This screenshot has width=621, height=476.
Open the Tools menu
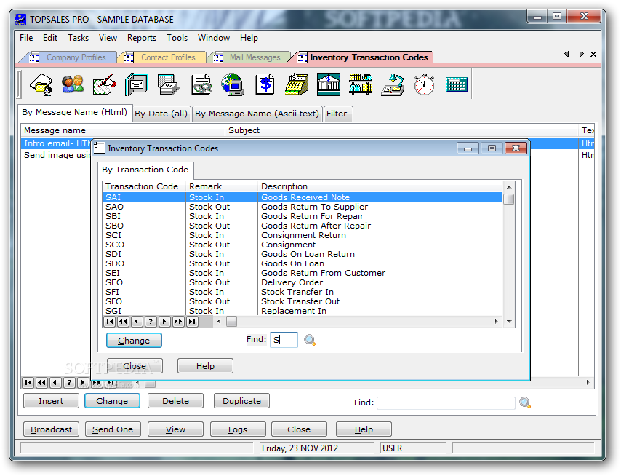click(177, 38)
